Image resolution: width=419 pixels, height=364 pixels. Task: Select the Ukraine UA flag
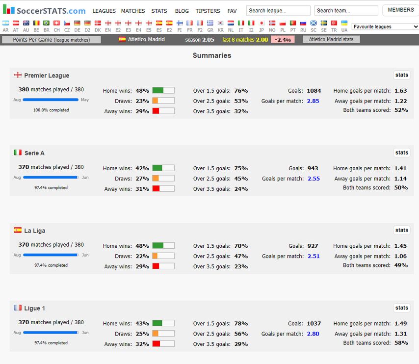pos(344,23)
